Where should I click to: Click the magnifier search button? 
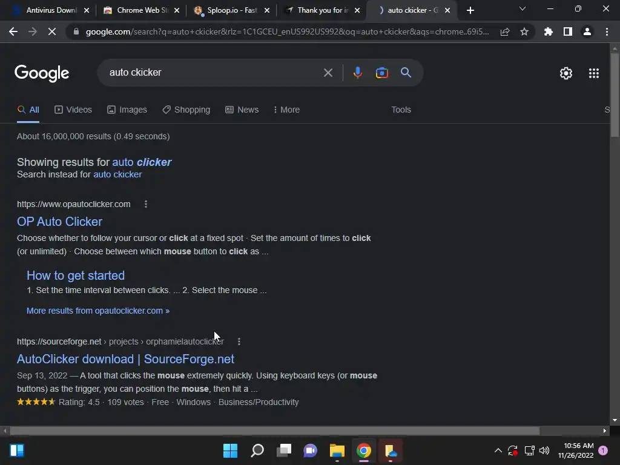click(406, 73)
